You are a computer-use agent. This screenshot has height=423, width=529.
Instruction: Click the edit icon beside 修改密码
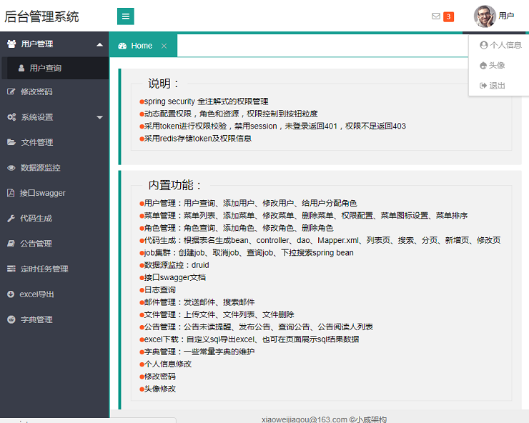(11, 91)
